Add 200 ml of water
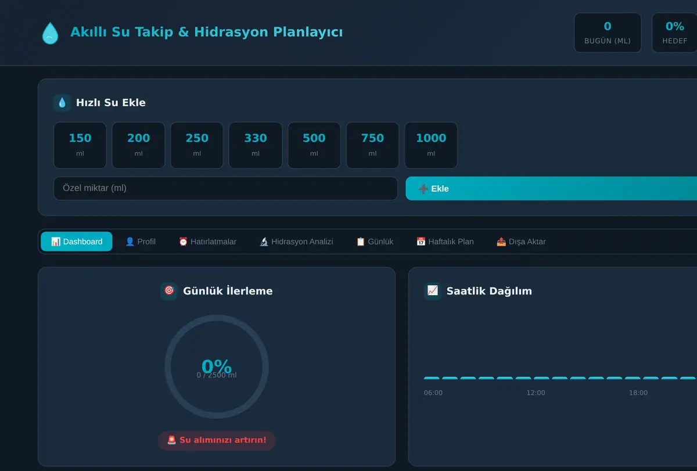This screenshot has height=471, width=697. click(138, 145)
